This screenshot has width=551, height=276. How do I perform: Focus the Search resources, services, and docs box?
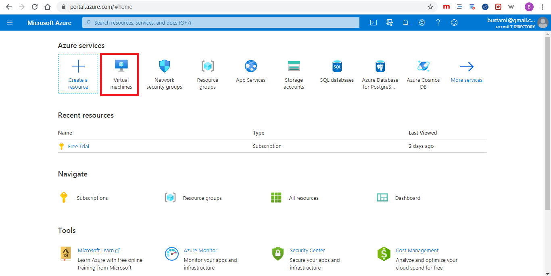coord(221,23)
